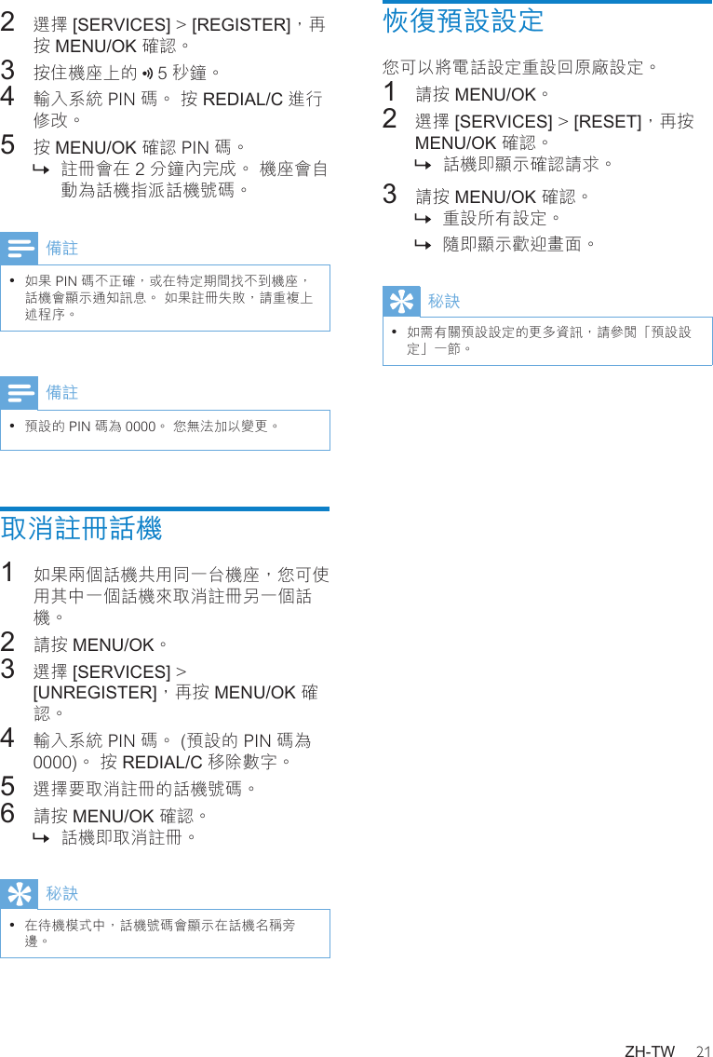
Task: Click the arrow before 隨即顯示歡迎畫面
Action: tap(423, 245)
